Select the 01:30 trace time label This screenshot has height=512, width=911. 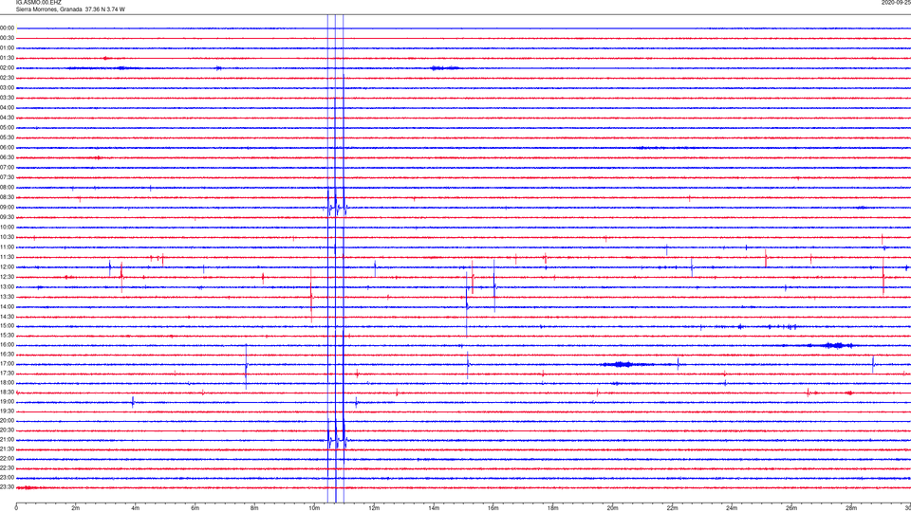pyautogui.click(x=8, y=58)
